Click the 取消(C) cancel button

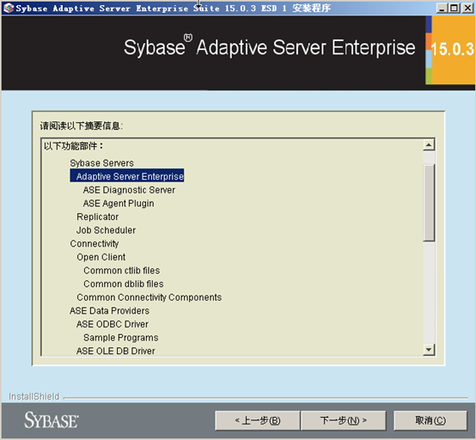(430, 420)
